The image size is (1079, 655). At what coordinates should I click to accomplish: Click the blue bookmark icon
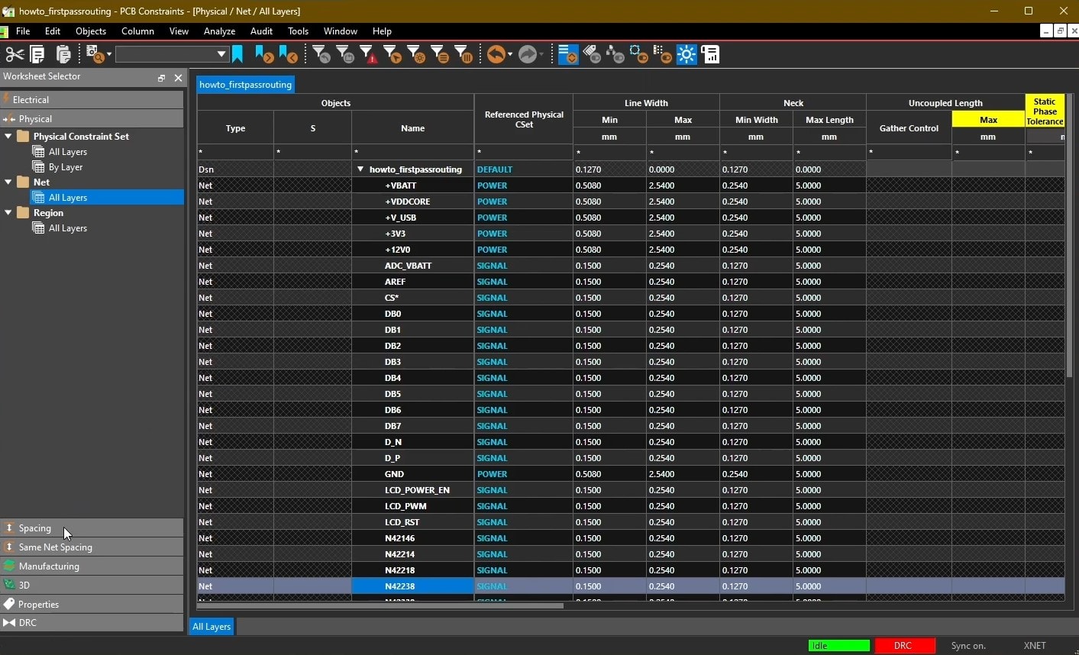pos(237,54)
